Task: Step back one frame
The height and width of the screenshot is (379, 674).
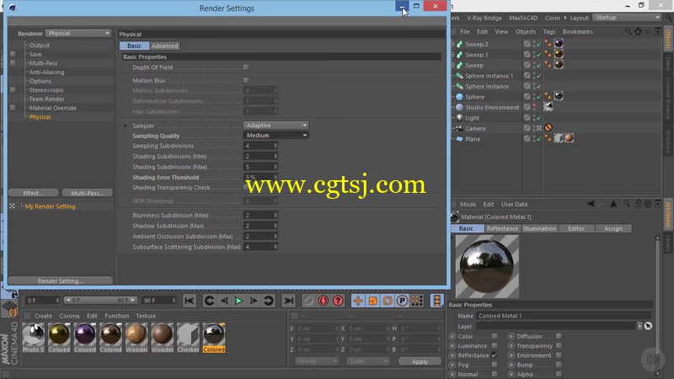Action: pos(224,301)
